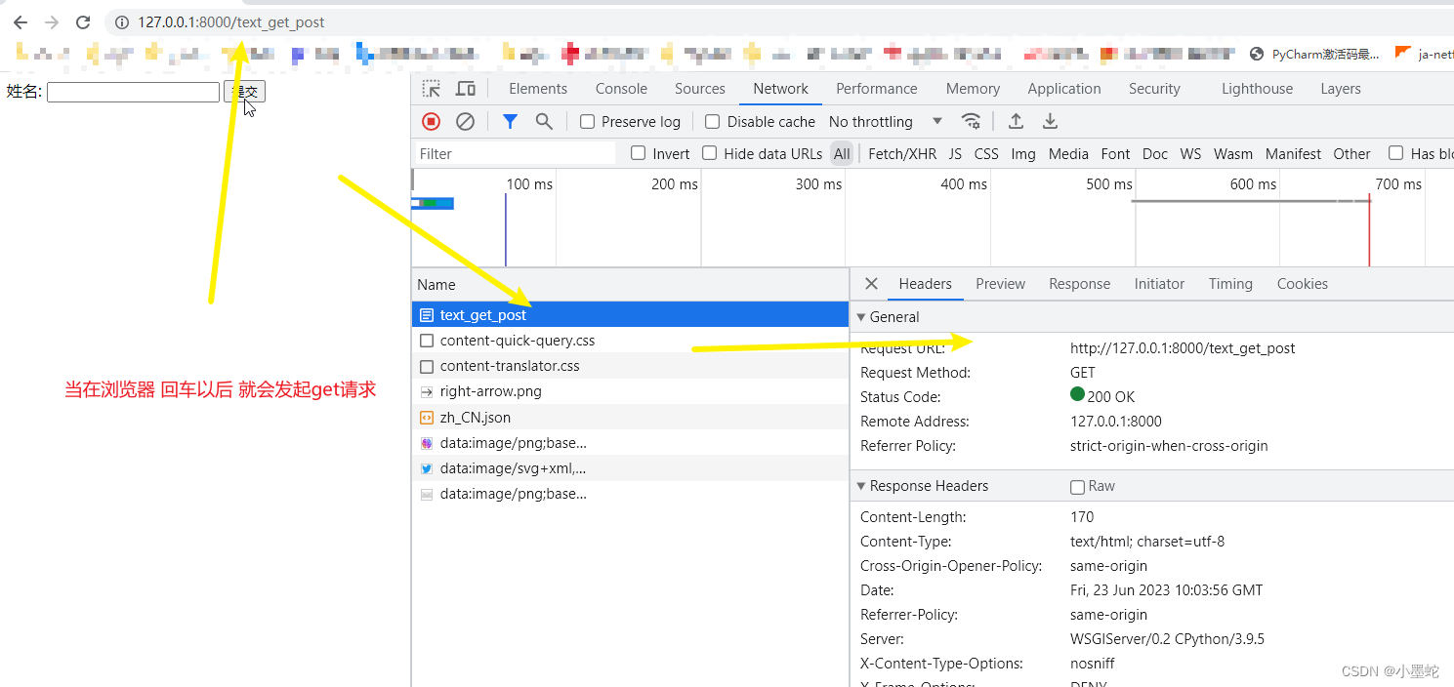
Task: Filter requests by WS
Action: click(1190, 153)
